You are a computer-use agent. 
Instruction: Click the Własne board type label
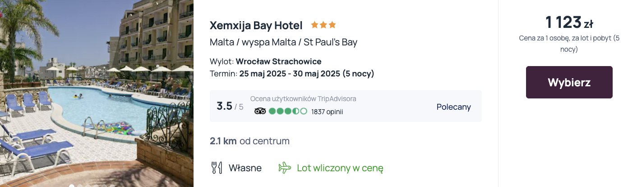coord(245,168)
